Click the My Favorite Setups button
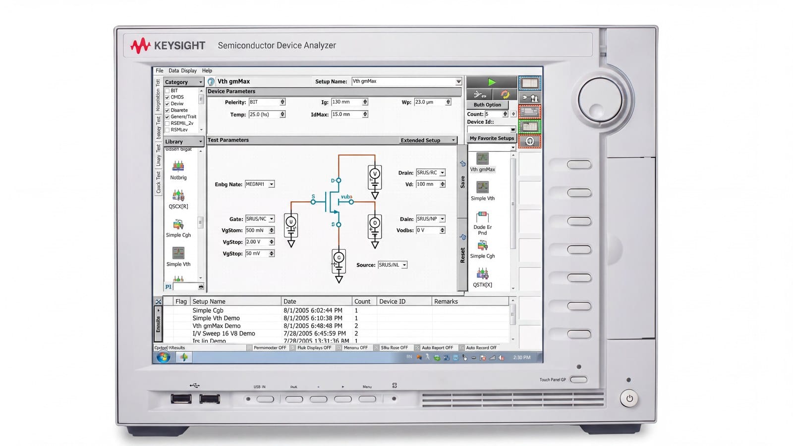The height and width of the screenshot is (446, 793). 492,138
